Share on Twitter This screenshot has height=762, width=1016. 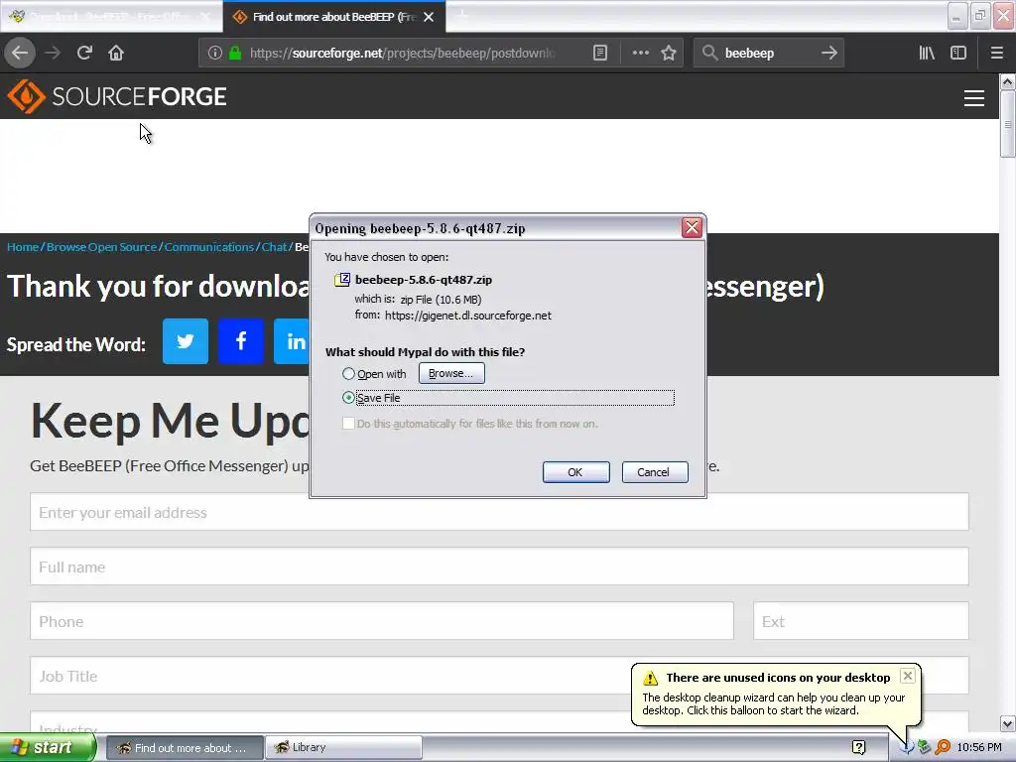pos(186,341)
